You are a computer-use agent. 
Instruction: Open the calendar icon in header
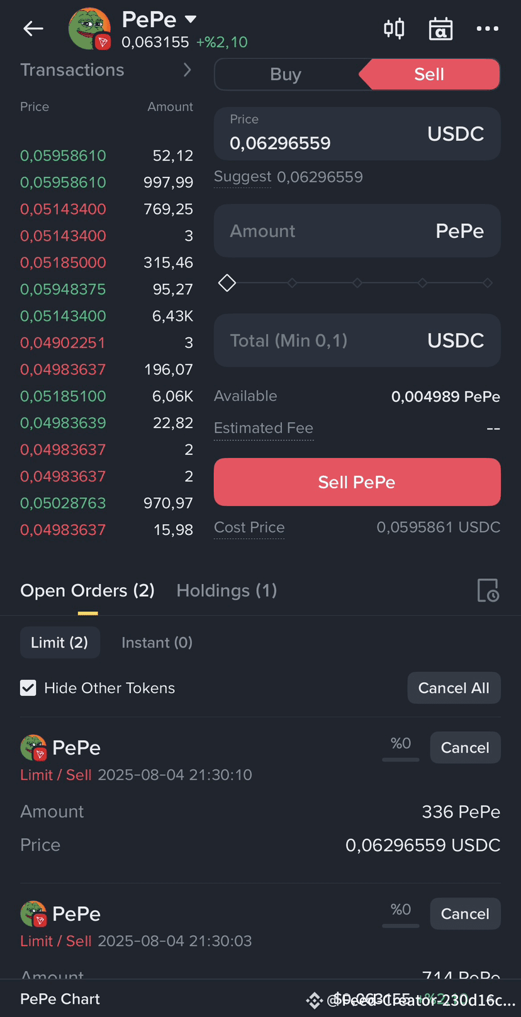(x=440, y=29)
